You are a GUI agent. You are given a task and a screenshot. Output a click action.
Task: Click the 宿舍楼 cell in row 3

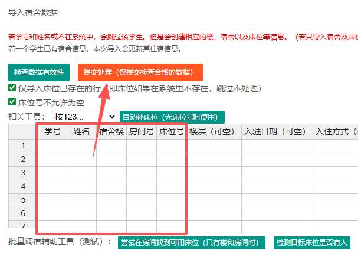click(111, 173)
